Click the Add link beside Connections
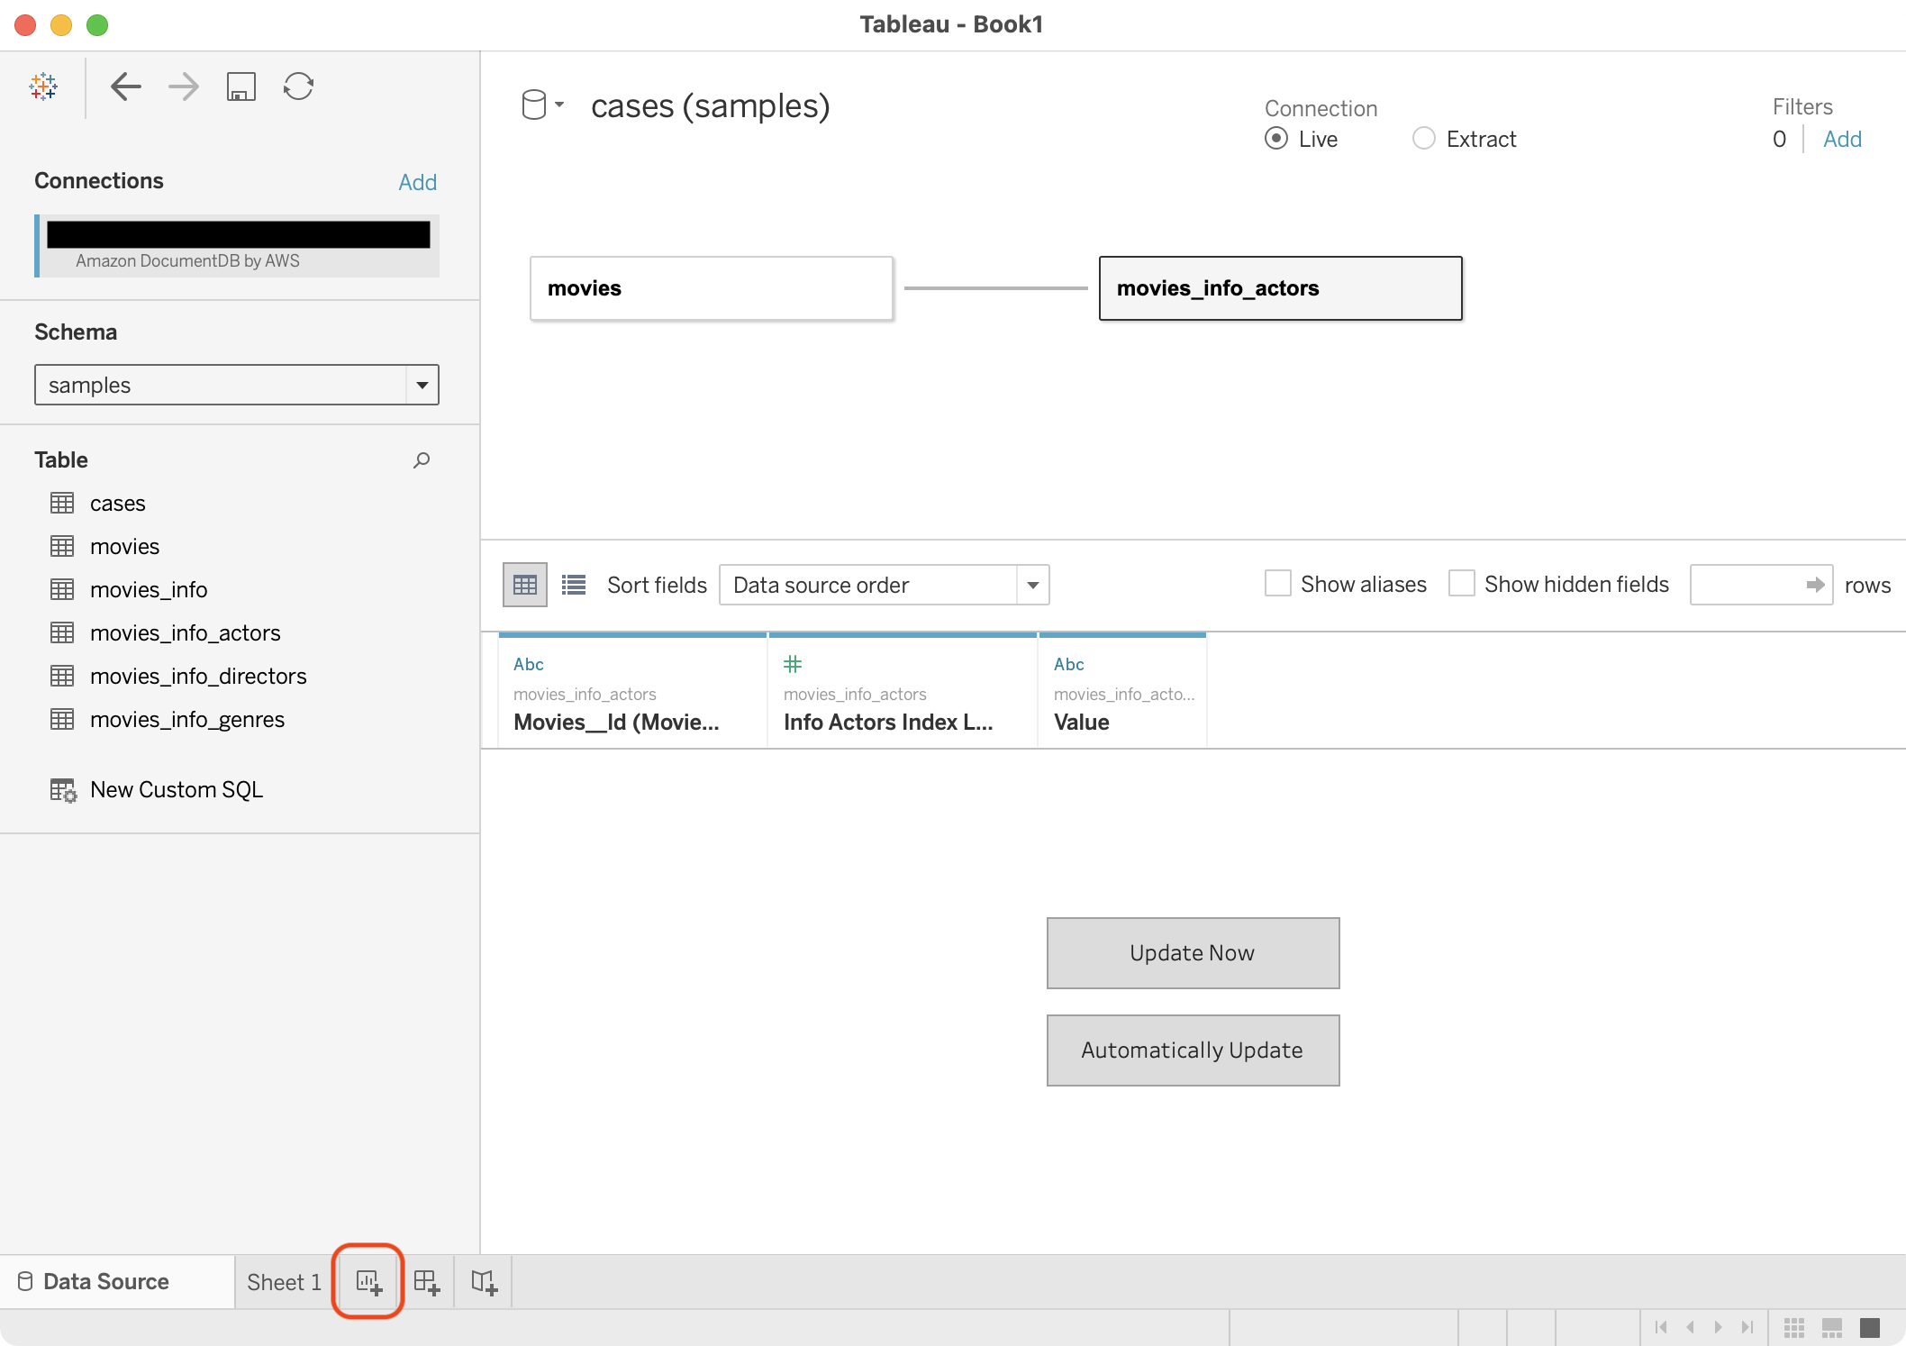 coord(417,182)
